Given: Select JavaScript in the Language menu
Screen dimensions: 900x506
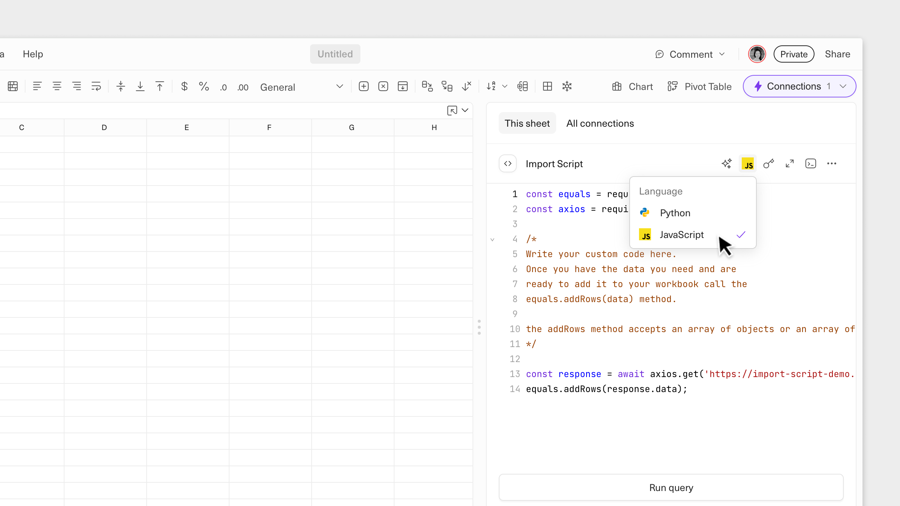Looking at the screenshot, I should tap(682, 235).
